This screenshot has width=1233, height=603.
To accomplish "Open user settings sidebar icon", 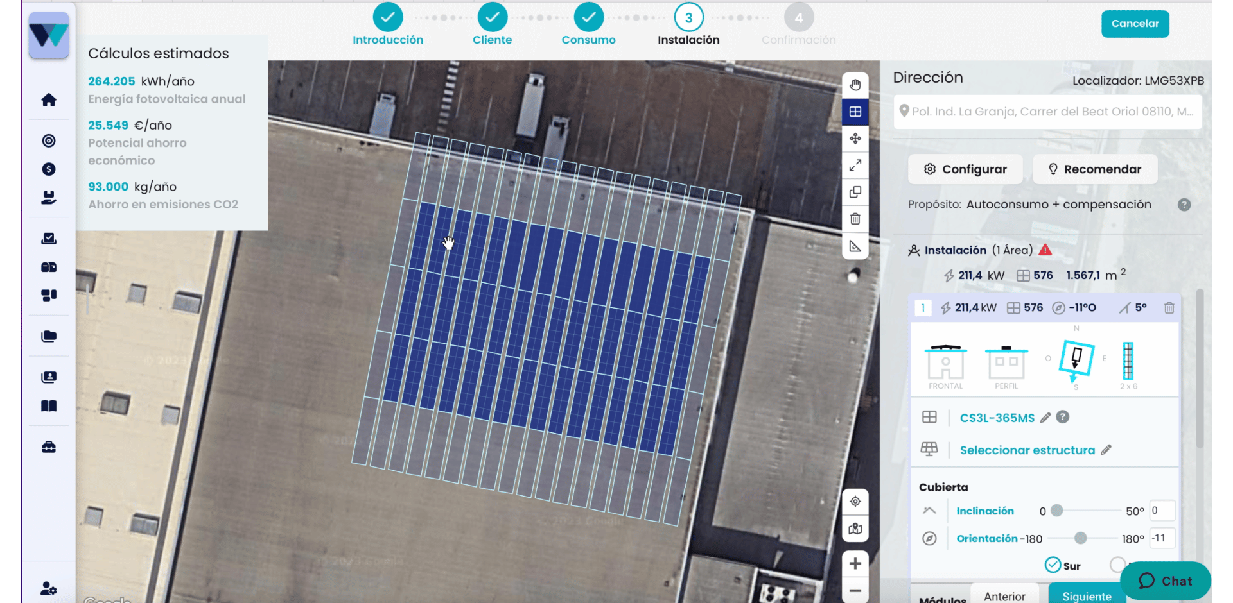I will coord(49,588).
